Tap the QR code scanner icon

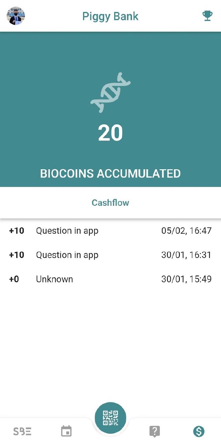(110, 417)
